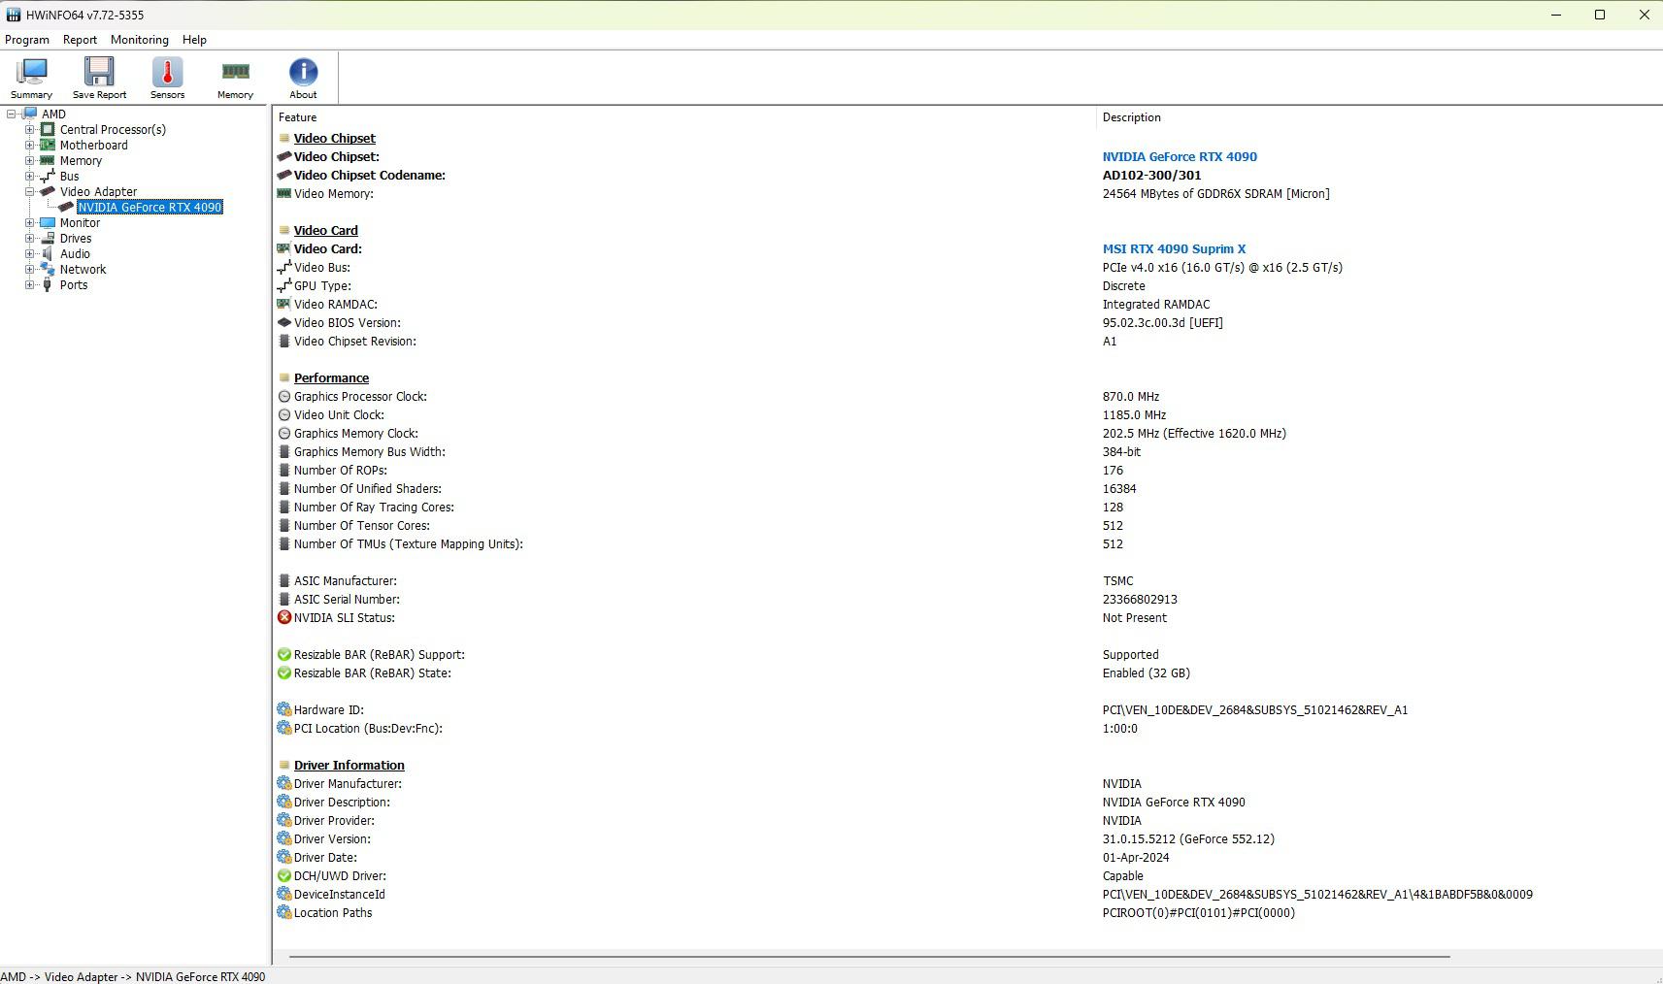
Task: Click the Video Chipset section heading
Action: (x=335, y=138)
